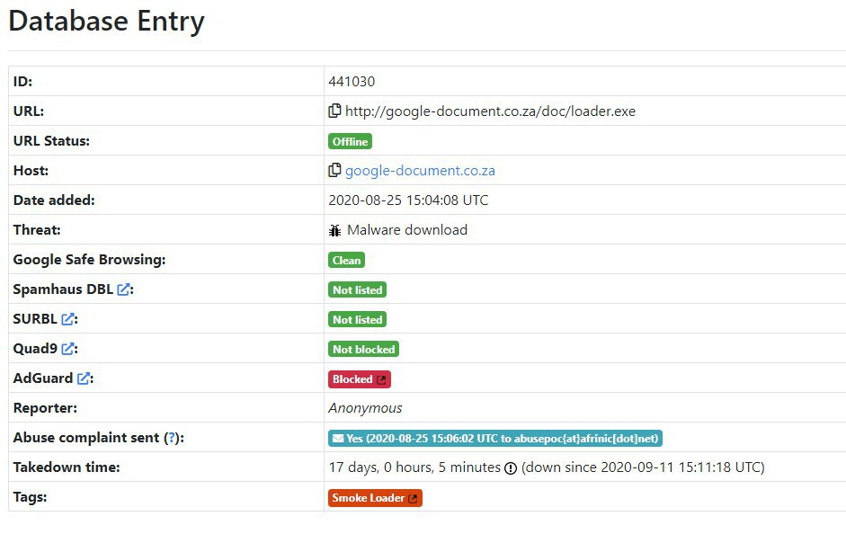Viewport: 846px width, 534px height.
Task: Click the Offline URL status badge
Action: (x=350, y=141)
